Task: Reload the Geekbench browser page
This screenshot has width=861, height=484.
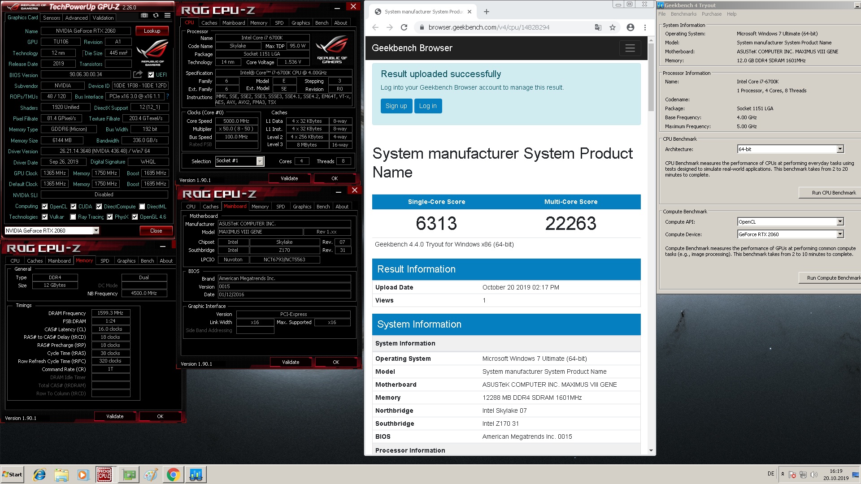Action: point(404,27)
